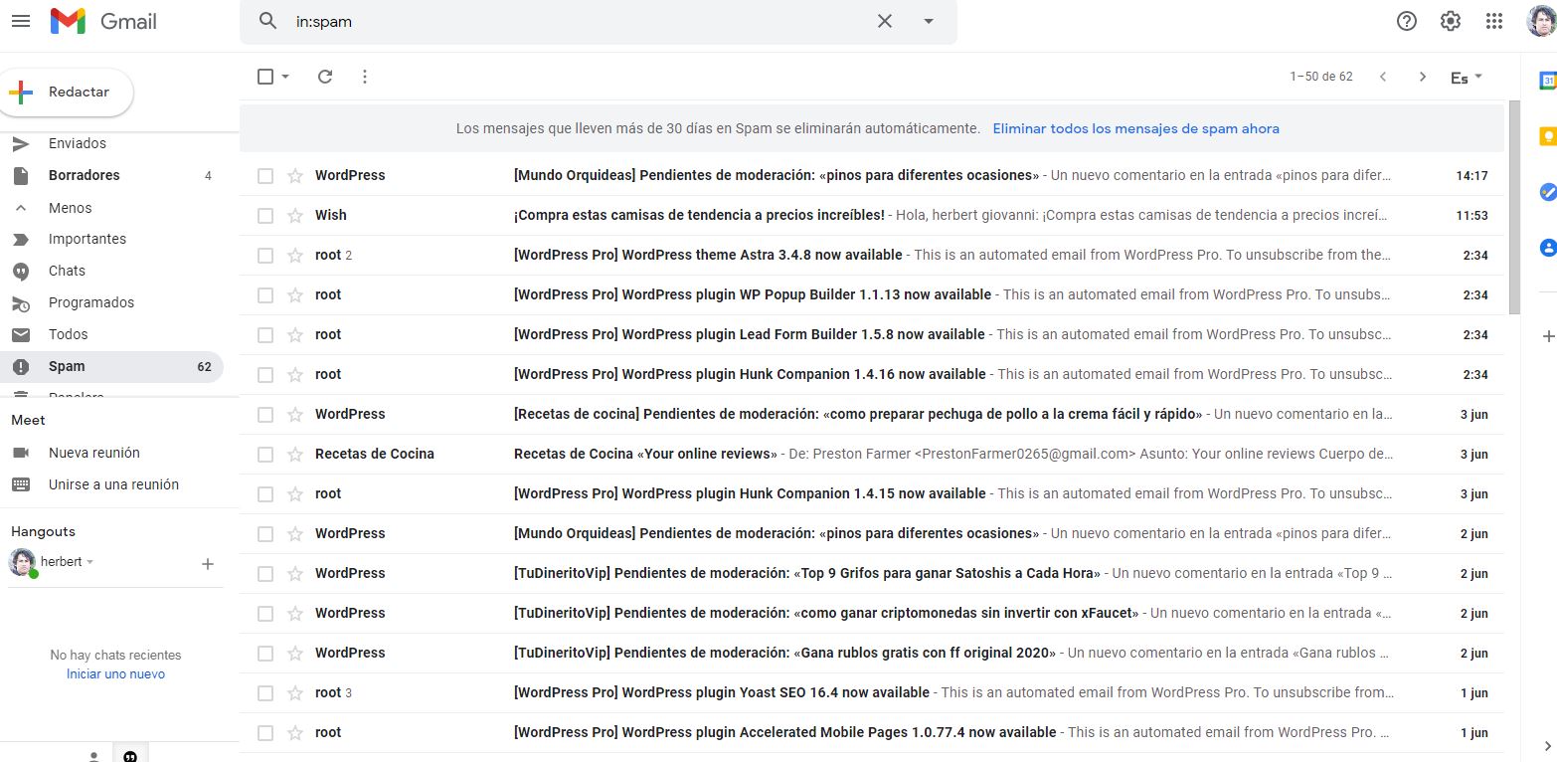1557x762 pixels.
Task: Open the three-dot more options menu
Action: pos(365,77)
